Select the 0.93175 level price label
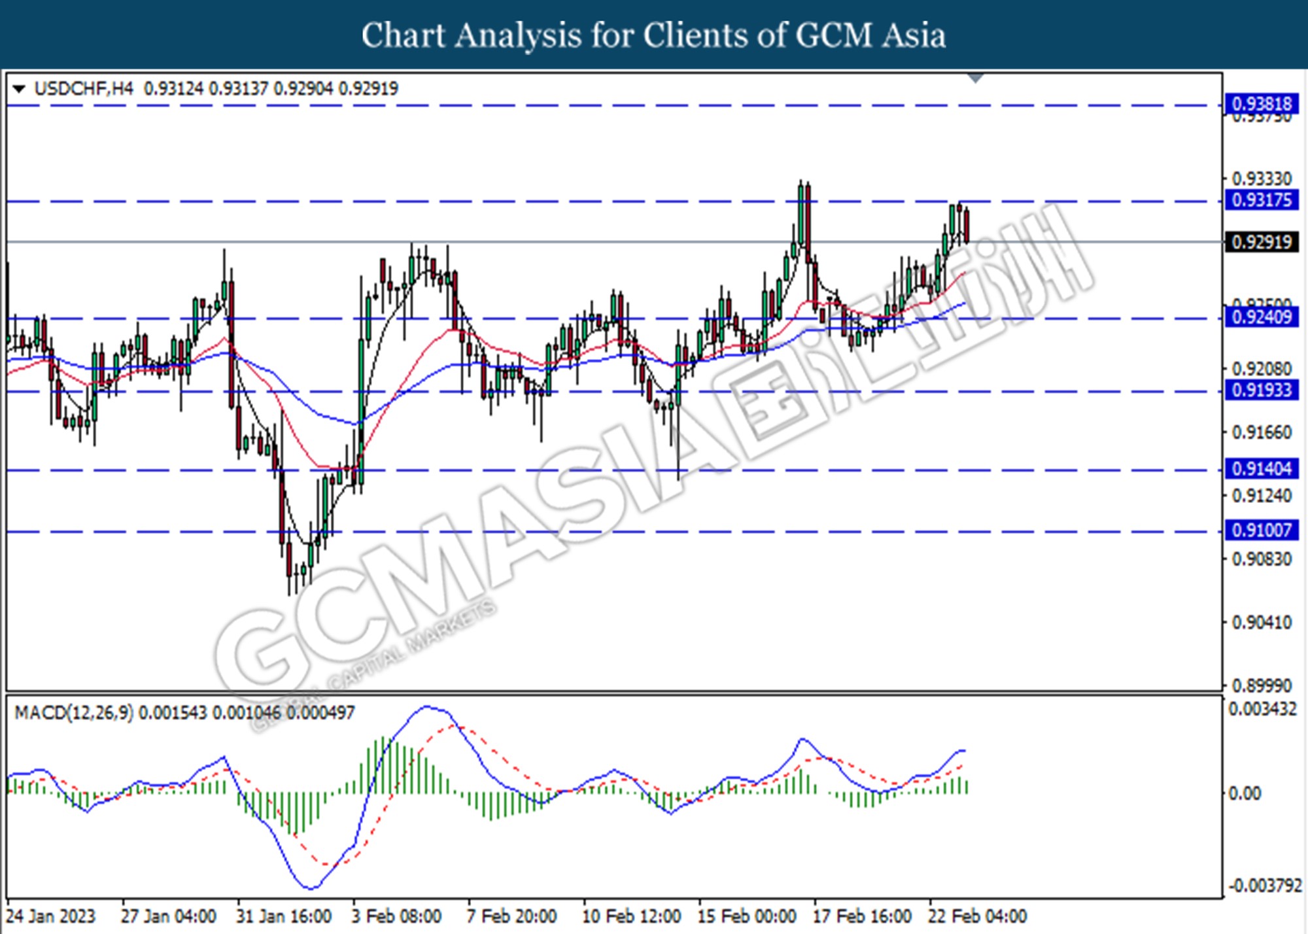The image size is (1308, 934). coord(1262,200)
